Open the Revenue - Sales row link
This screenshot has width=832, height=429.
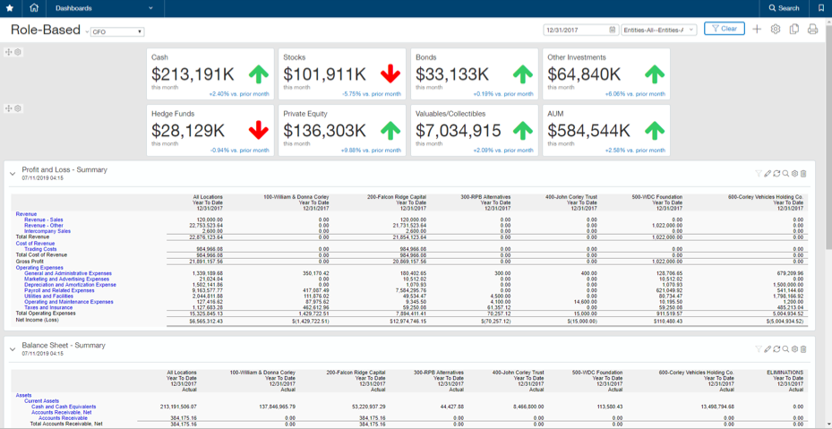[x=44, y=219]
